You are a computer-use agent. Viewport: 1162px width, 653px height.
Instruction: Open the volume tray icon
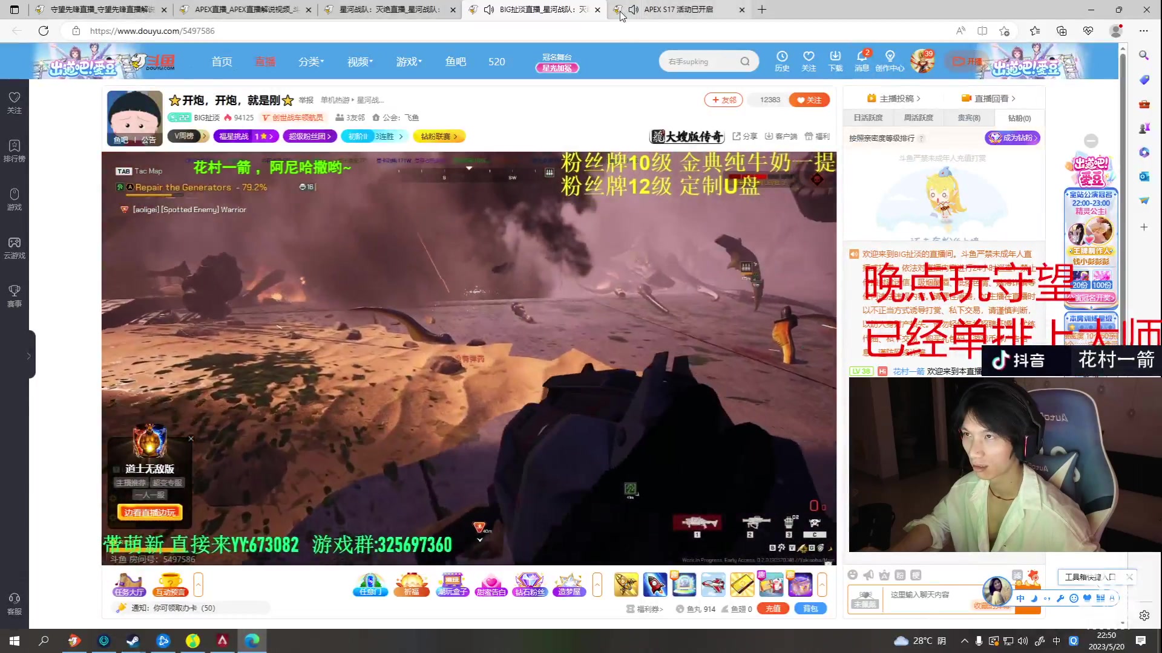tap(1023, 641)
